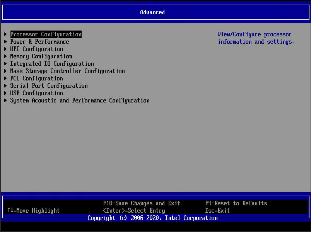311x232 pixels.
Task: Click F9=Reset to Defaults
Action: 236,203
